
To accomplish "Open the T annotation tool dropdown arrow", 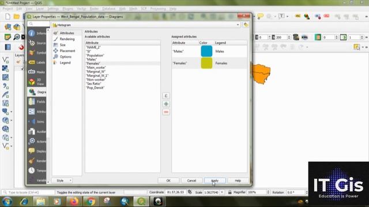I will coord(287,17).
